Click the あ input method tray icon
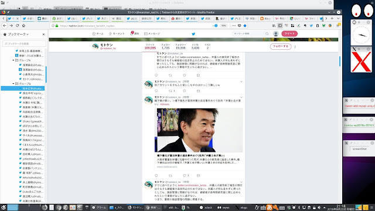This screenshot has width=375, height=211. [270, 207]
